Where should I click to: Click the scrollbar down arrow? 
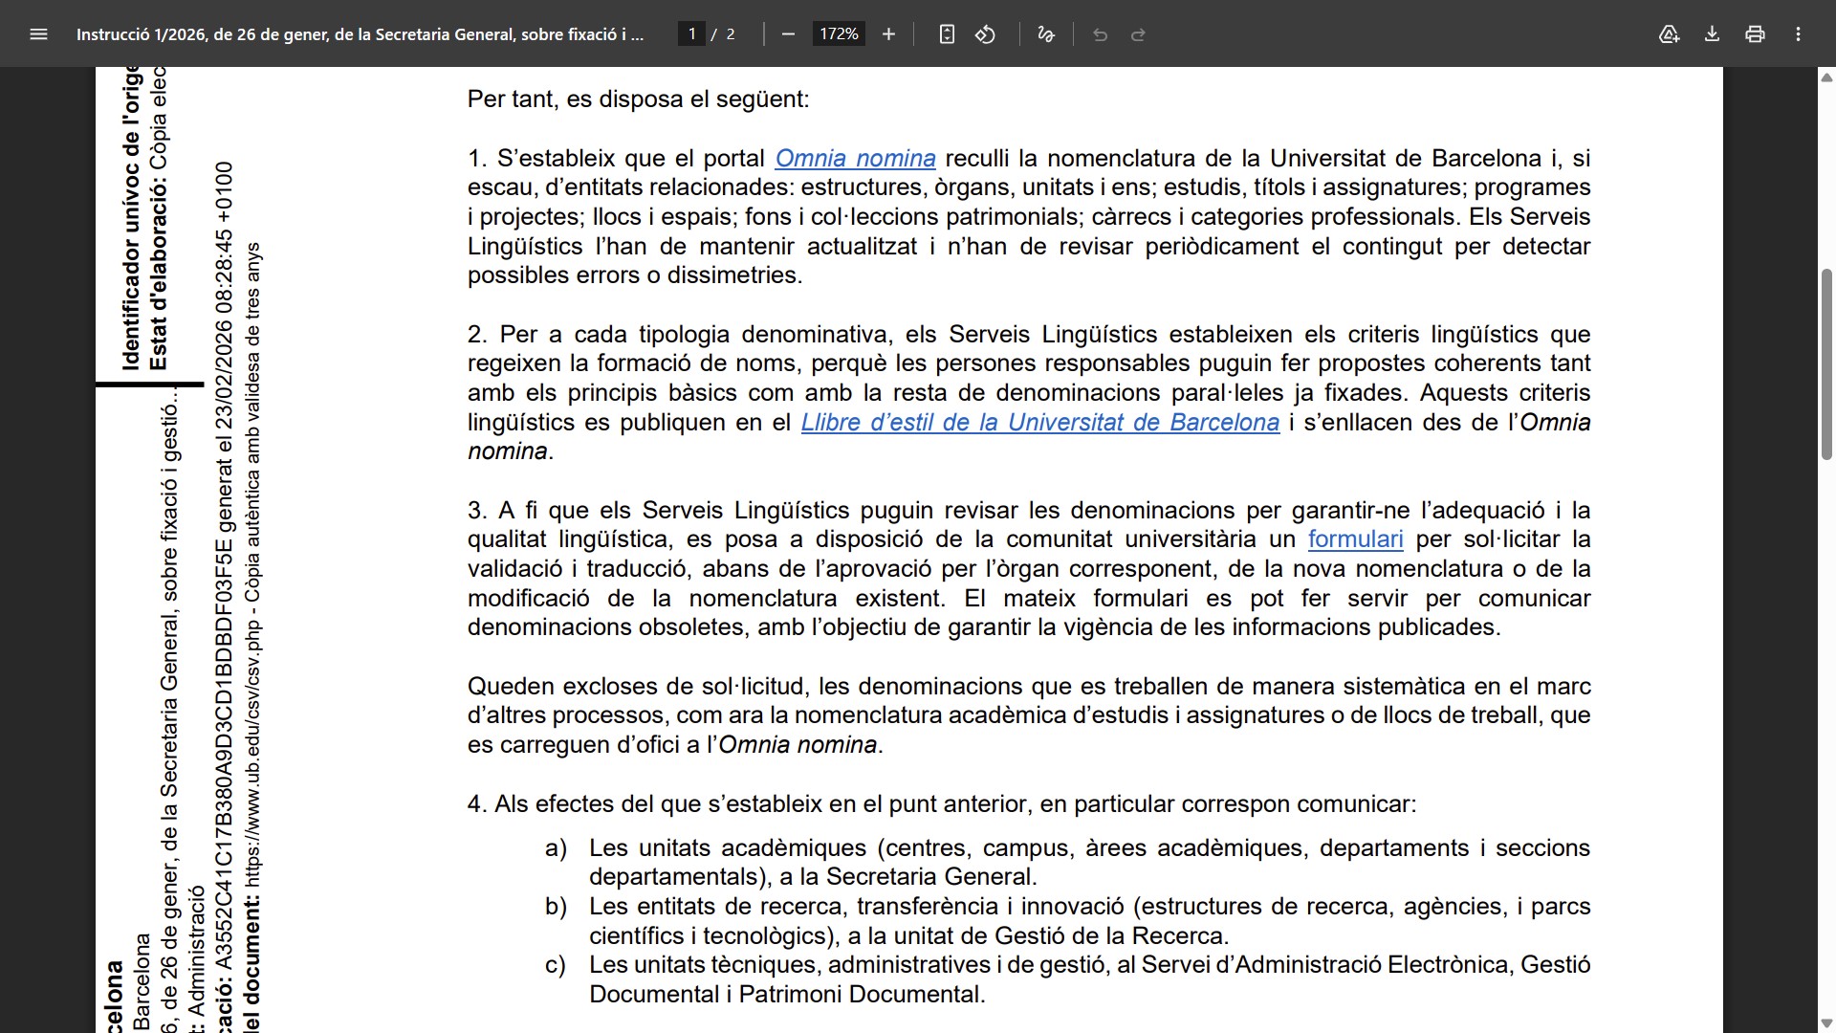(x=1826, y=1023)
